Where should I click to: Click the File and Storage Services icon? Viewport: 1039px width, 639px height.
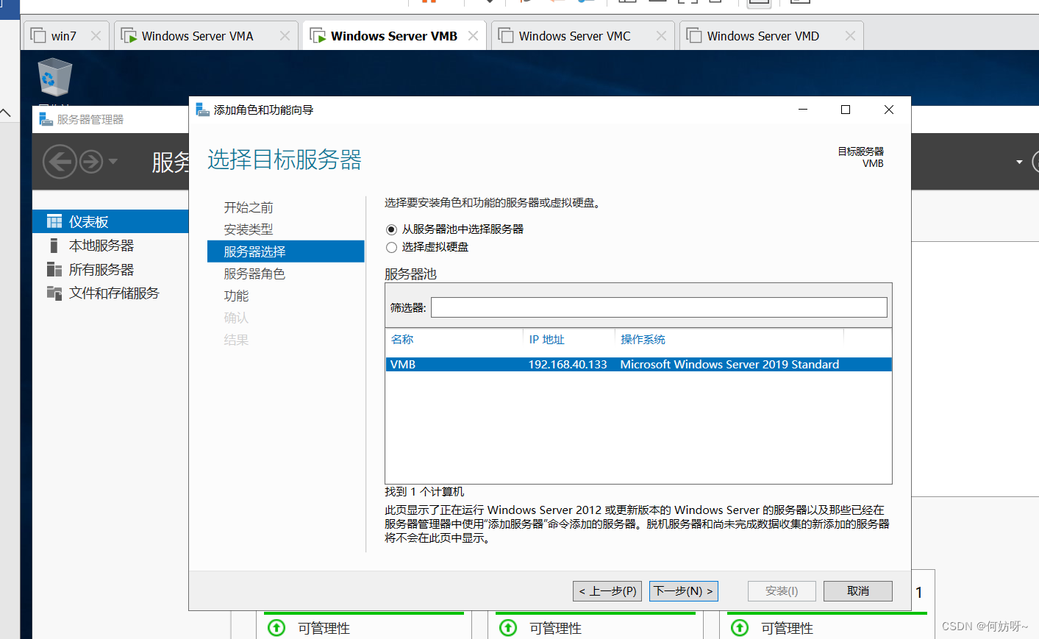coord(54,293)
